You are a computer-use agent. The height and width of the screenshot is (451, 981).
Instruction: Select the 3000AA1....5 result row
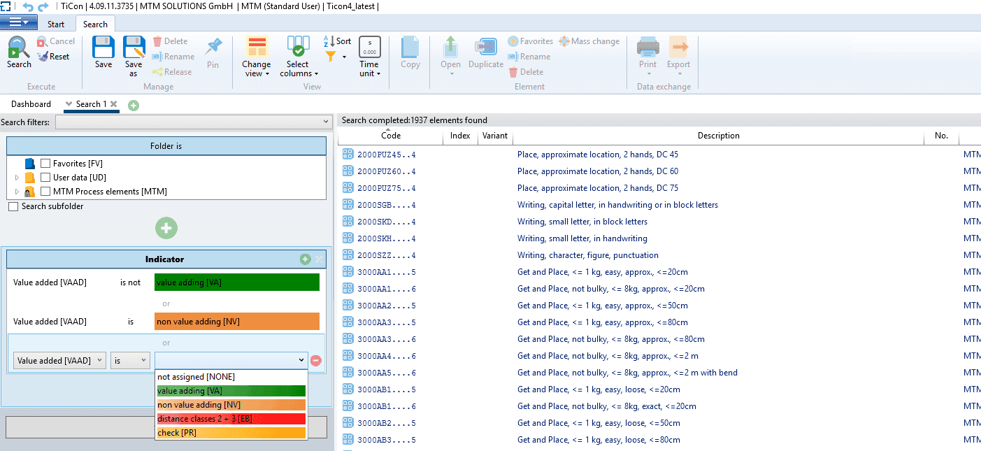pyautogui.click(x=387, y=272)
